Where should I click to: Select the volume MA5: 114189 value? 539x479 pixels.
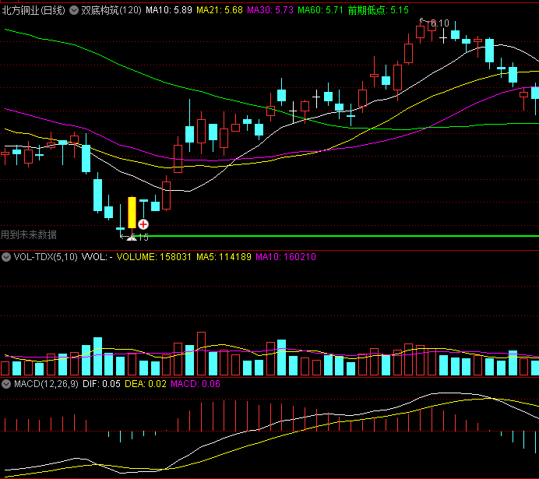pyautogui.click(x=224, y=257)
